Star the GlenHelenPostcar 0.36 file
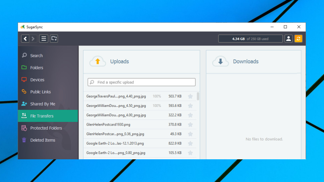Screen dimensions: 324x182 pyautogui.click(x=190, y=134)
